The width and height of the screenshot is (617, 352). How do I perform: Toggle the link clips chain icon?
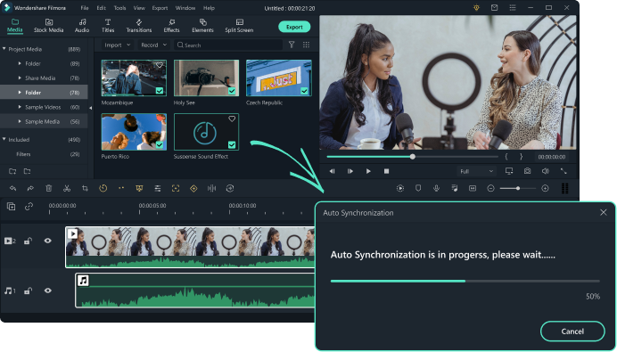(29, 207)
